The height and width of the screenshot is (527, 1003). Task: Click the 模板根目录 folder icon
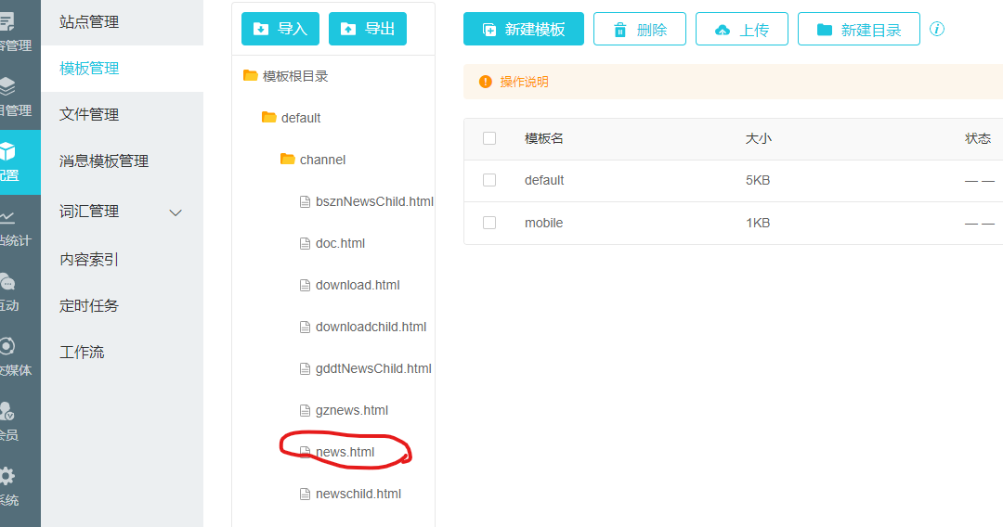250,76
